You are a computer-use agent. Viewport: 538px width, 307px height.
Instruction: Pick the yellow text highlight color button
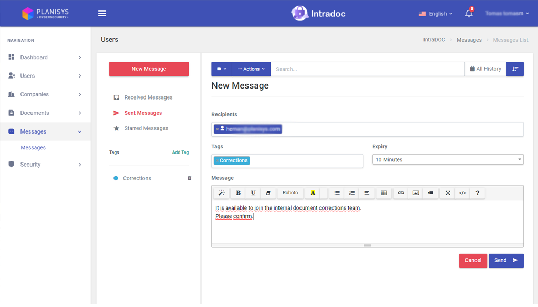click(313, 193)
